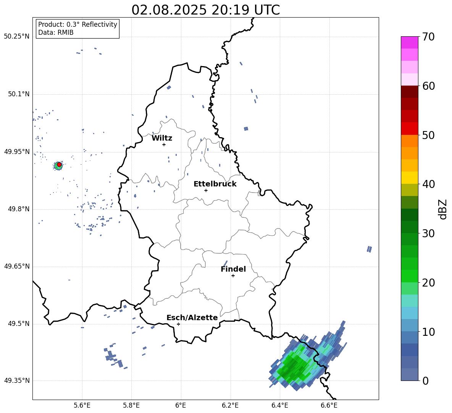The height and width of the screenshot is (413, 452).
Task: Click the 6°E longitude label
Action: (181, 405)
